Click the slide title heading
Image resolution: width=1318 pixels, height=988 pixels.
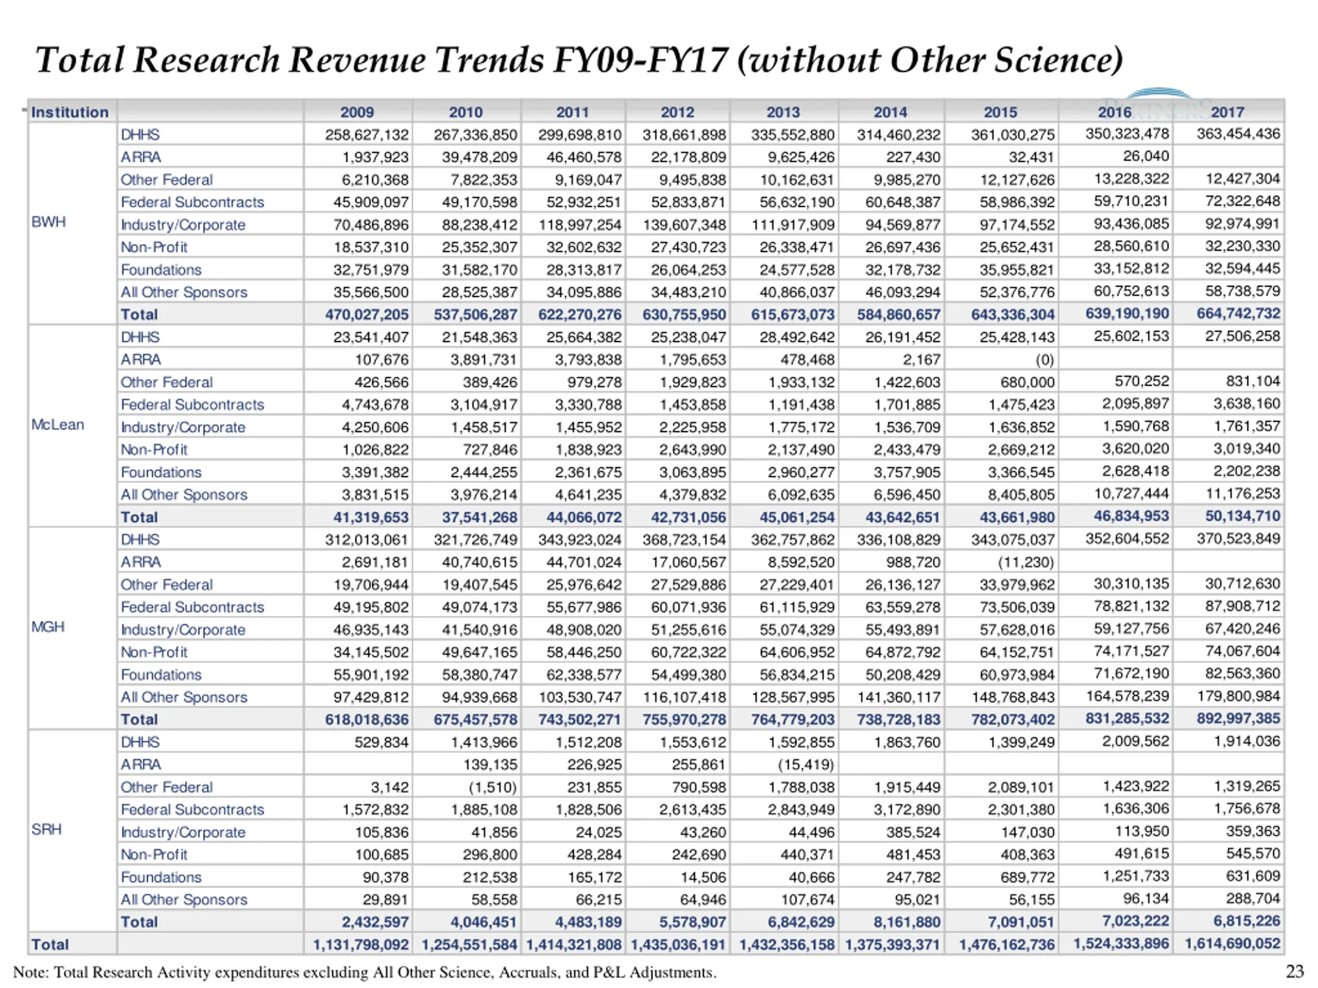pos(579,60)
